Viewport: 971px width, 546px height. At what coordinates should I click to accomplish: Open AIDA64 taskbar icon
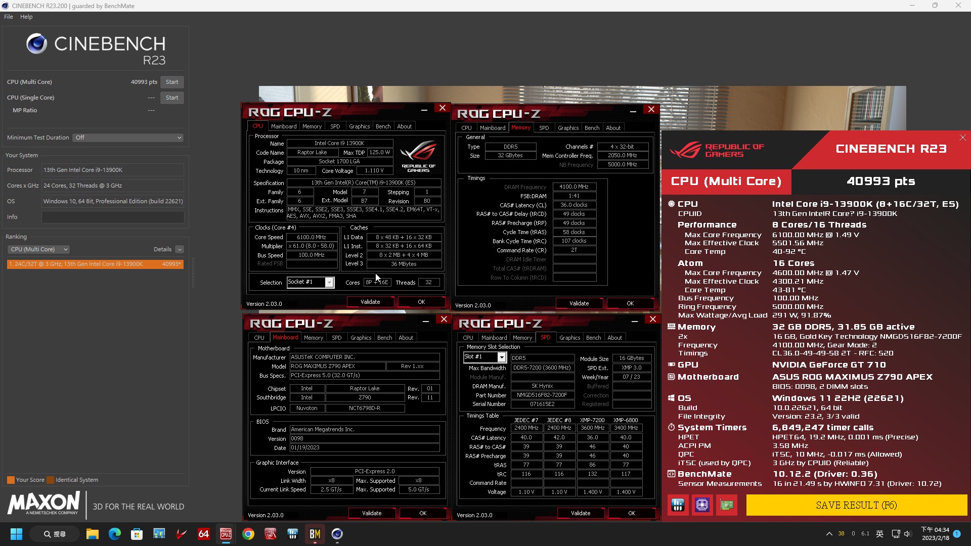204,534
